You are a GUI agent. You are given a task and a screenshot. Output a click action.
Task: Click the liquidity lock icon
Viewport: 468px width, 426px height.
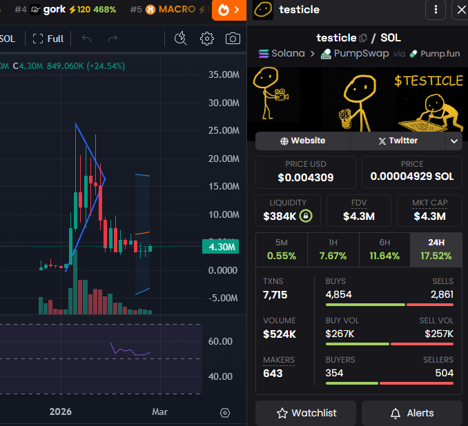306,216
